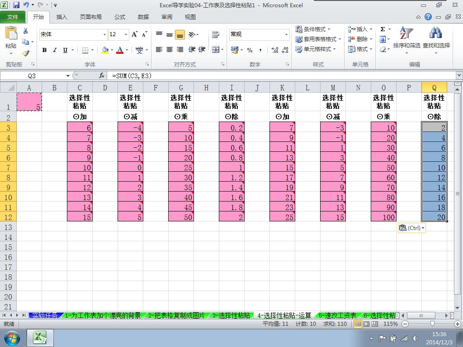
Task: Click the insert function fx icon
Action: pos(102,75)
